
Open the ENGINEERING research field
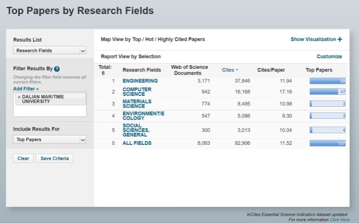pos(140,81)
